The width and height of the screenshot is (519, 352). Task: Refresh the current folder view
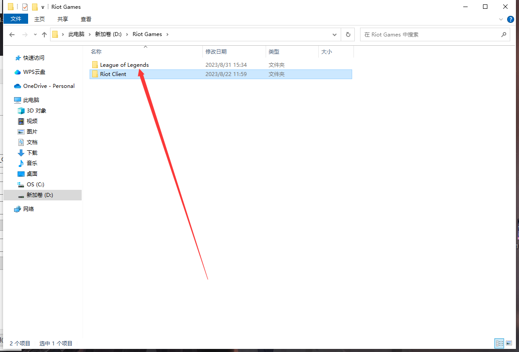348,34
